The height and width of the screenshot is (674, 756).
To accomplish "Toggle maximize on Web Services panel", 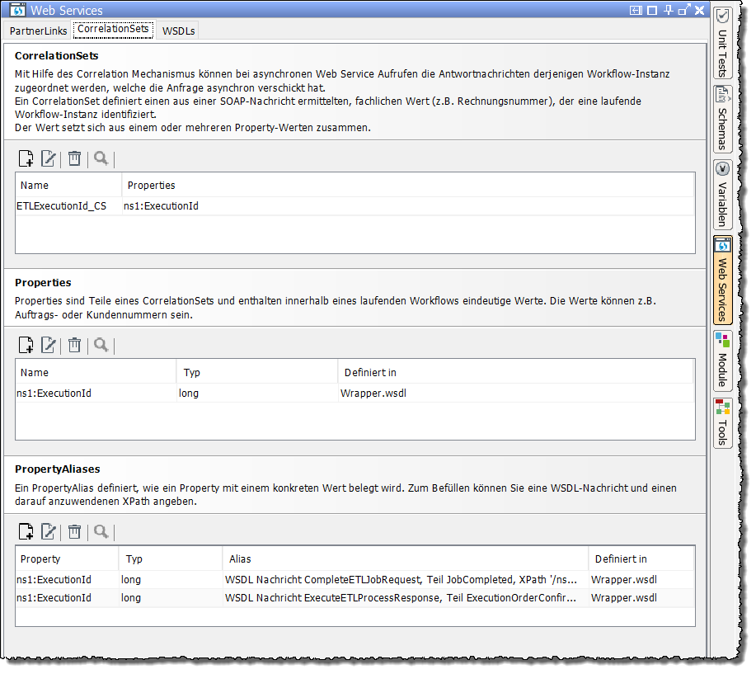I will (652, 11).
